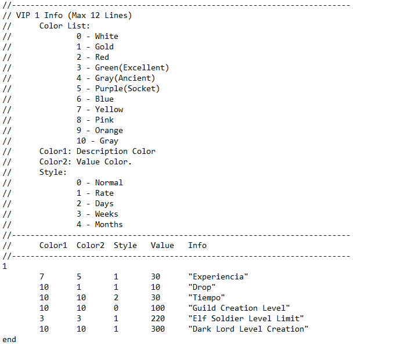Click the "Green(Excellent)" color entry

click(x=132, y=67)
